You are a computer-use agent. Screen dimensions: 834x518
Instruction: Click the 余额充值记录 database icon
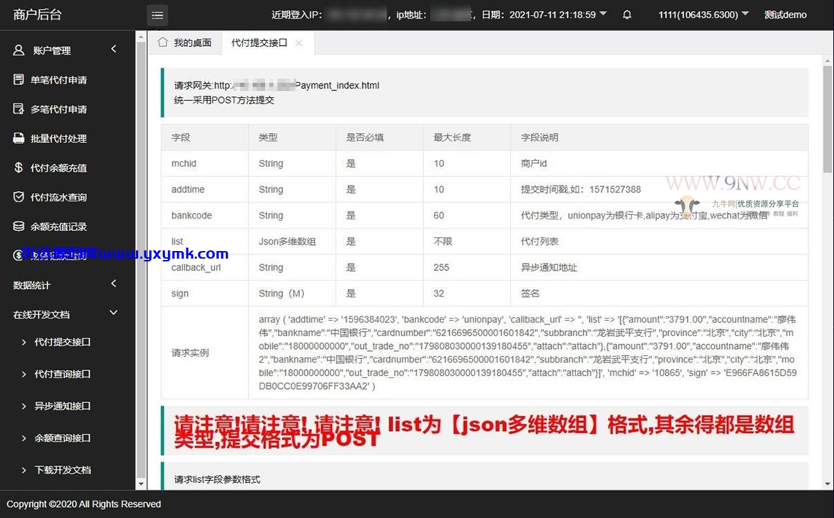(19, 226)
